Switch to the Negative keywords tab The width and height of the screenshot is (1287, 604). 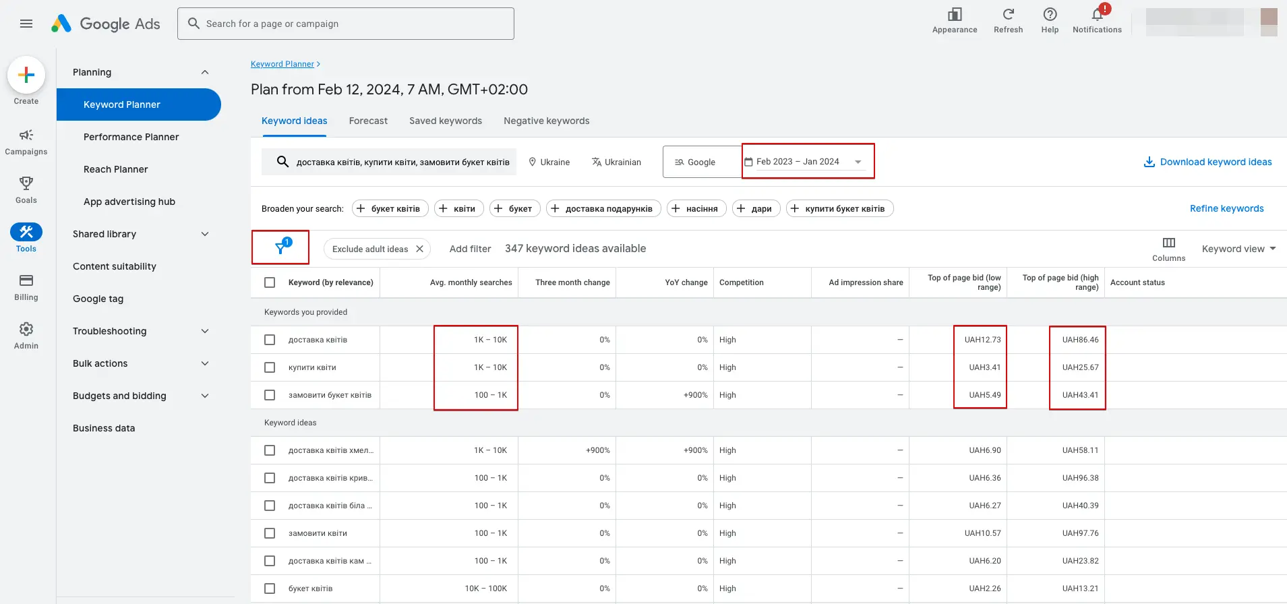(x=547, y=121)
